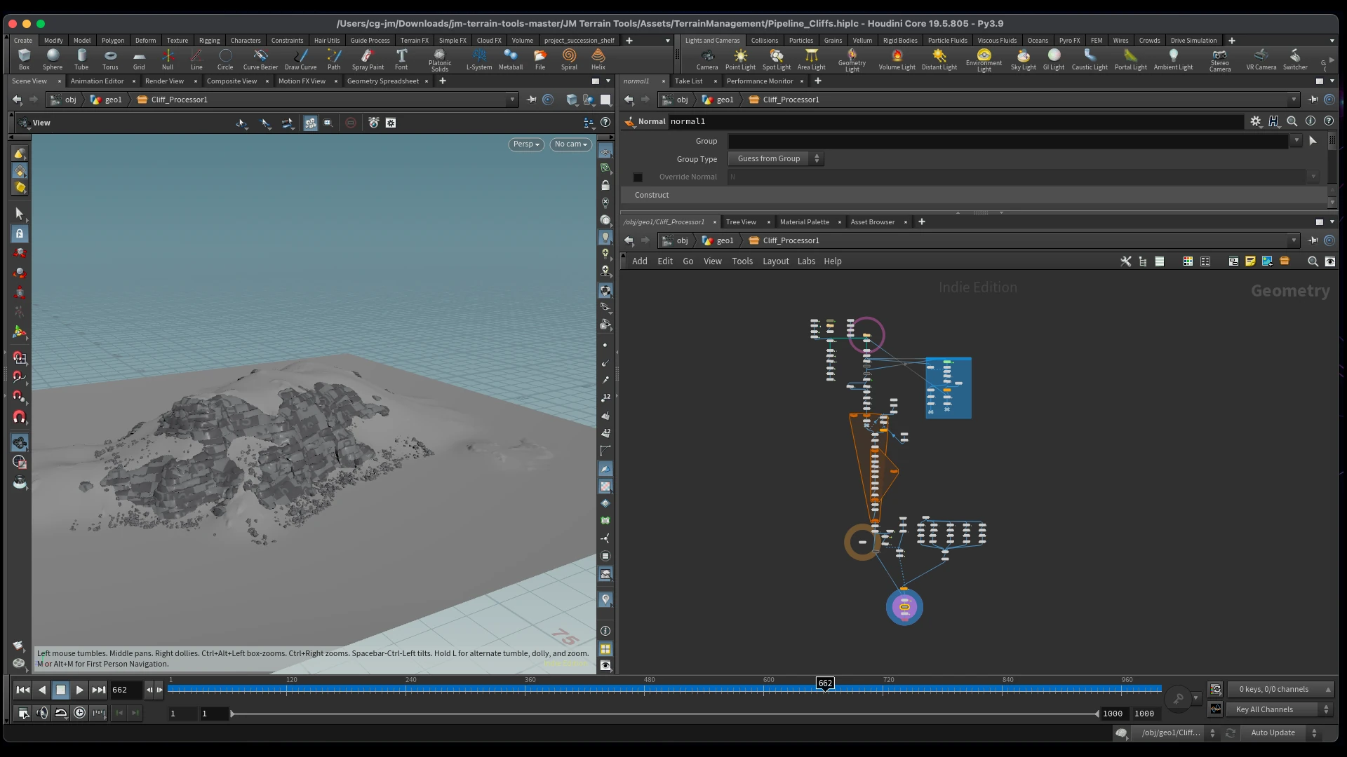Image resolution: width=1347 pixels, height=757 pixels.
Task: Add a Point Light
Action: click(x=740, y=59)
